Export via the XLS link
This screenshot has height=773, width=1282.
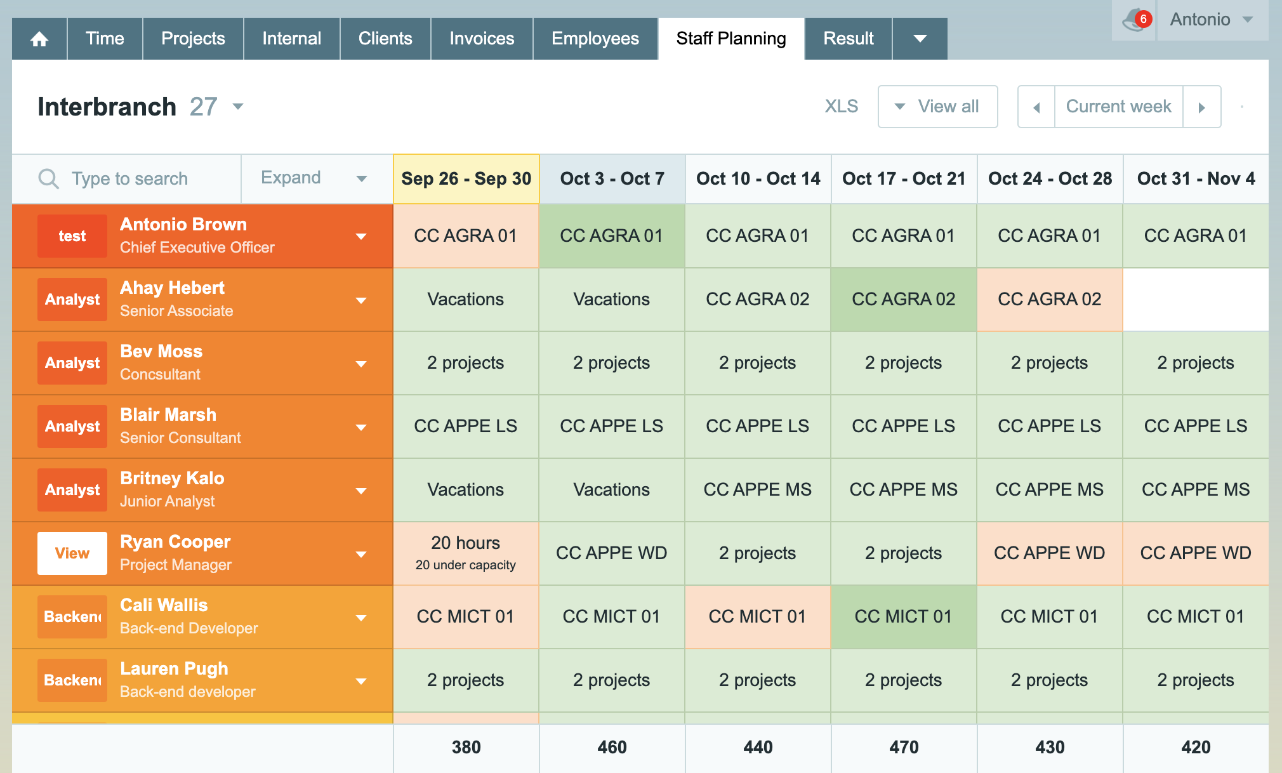[x=841, y=107]
